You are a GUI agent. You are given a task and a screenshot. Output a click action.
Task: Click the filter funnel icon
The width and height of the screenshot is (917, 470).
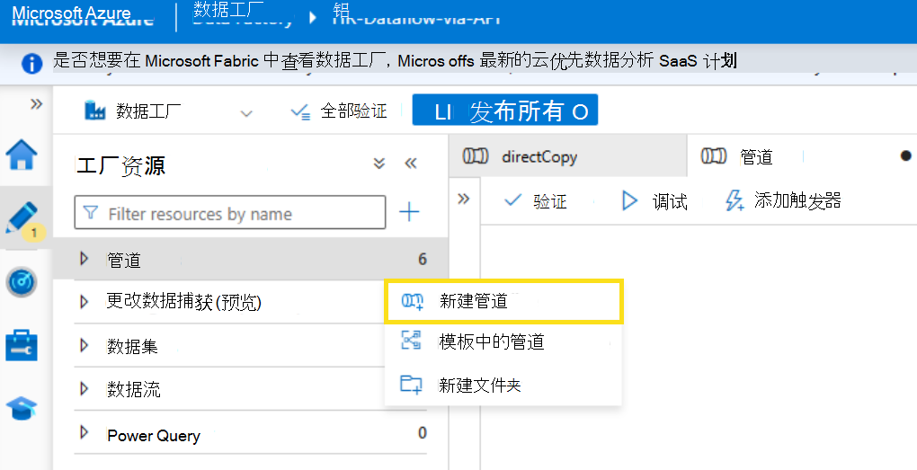tap(91, 212)
